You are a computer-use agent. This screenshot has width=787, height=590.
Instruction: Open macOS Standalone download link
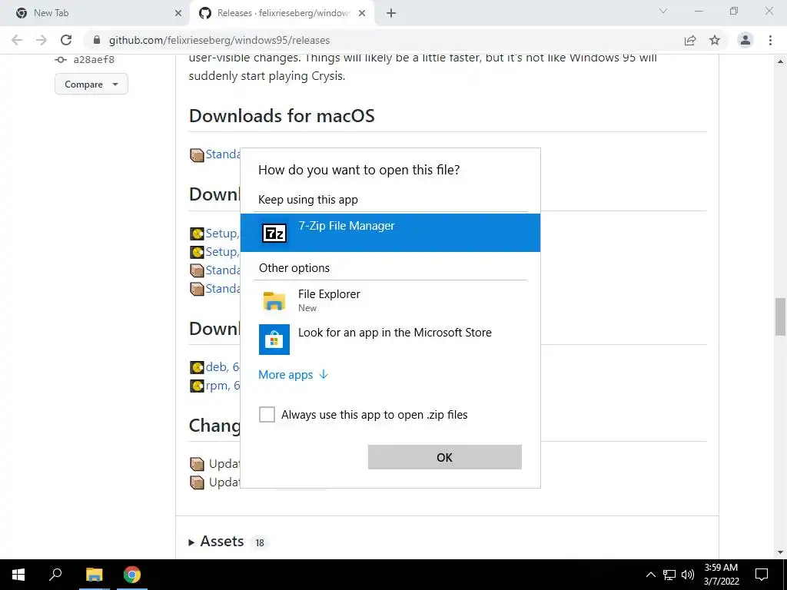coord(223,154)
